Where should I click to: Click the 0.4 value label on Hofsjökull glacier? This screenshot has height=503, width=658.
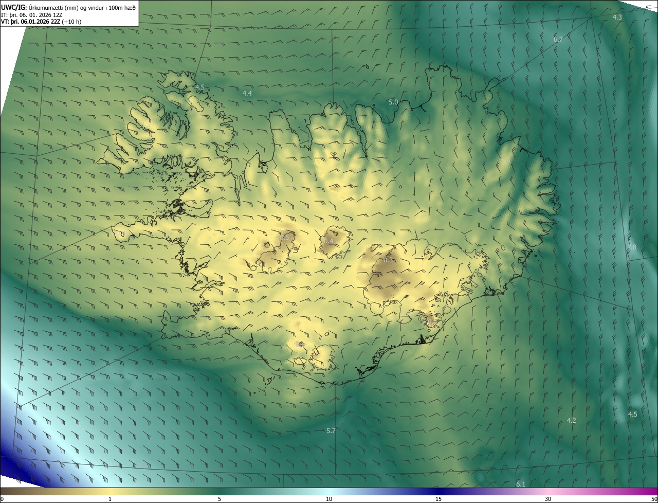[329, 241]
